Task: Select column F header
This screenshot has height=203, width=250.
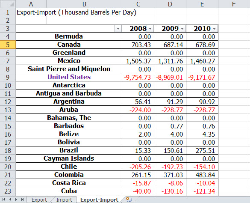Action: coord(234,4)
